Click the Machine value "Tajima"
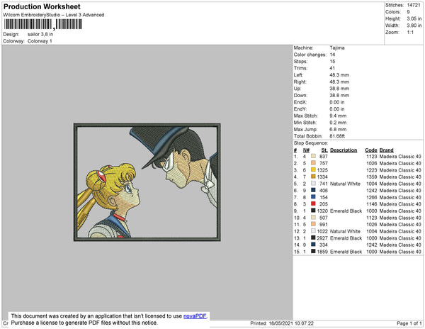This screenshot has width=425, height=329. [337, 48]
